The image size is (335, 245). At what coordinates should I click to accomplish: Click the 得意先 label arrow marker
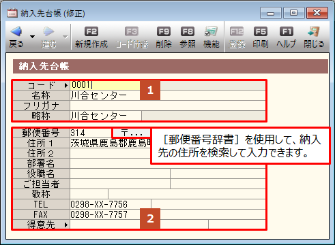point(66,225)
